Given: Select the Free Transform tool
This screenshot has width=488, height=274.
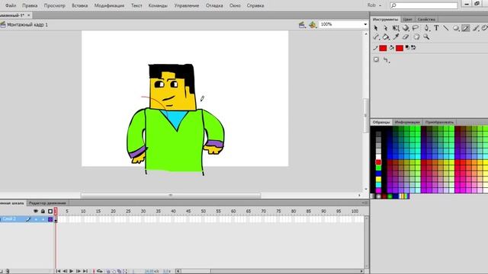Looking at the screenshot, I should click(396, 28).
